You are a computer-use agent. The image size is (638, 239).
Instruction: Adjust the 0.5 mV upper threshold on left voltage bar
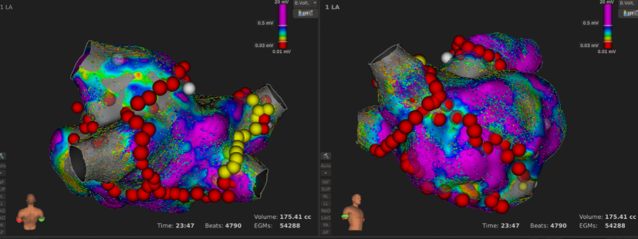pos(284,23)
